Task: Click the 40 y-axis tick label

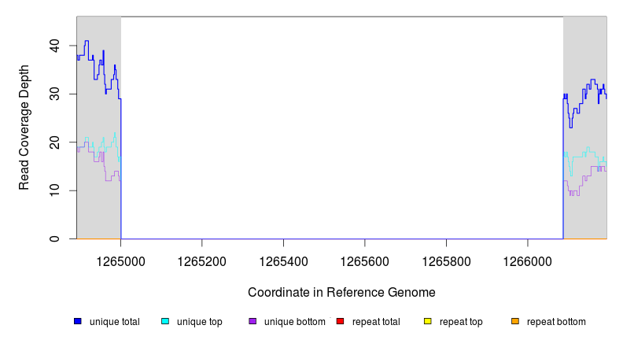Action: pos(55,46)
